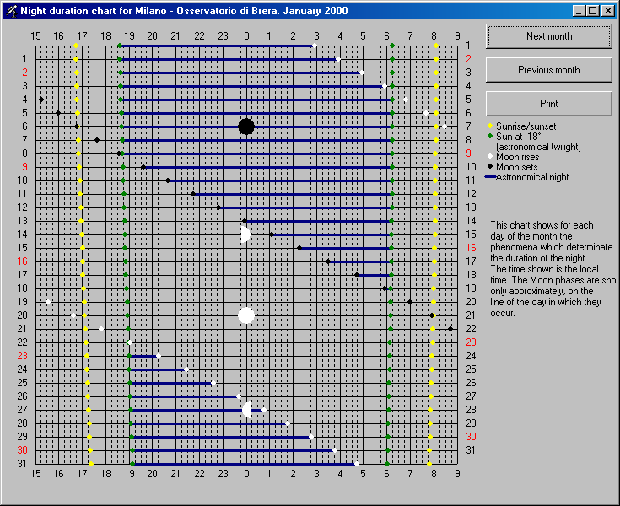Click the moonrise marker on day 31 row
620x506 pixels.
[357, 464]
